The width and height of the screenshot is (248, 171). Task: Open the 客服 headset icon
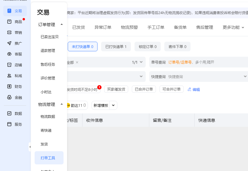click(9, 54)
